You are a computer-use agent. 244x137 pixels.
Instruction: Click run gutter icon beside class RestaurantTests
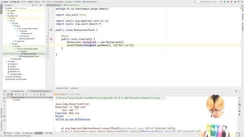click(x=51, y=30)
